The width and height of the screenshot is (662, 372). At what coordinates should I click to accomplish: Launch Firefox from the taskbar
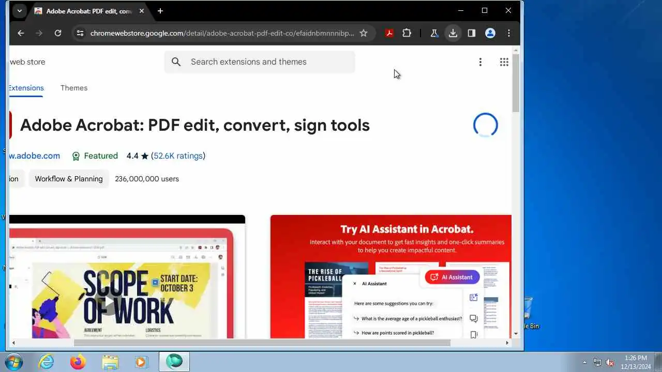78,362
